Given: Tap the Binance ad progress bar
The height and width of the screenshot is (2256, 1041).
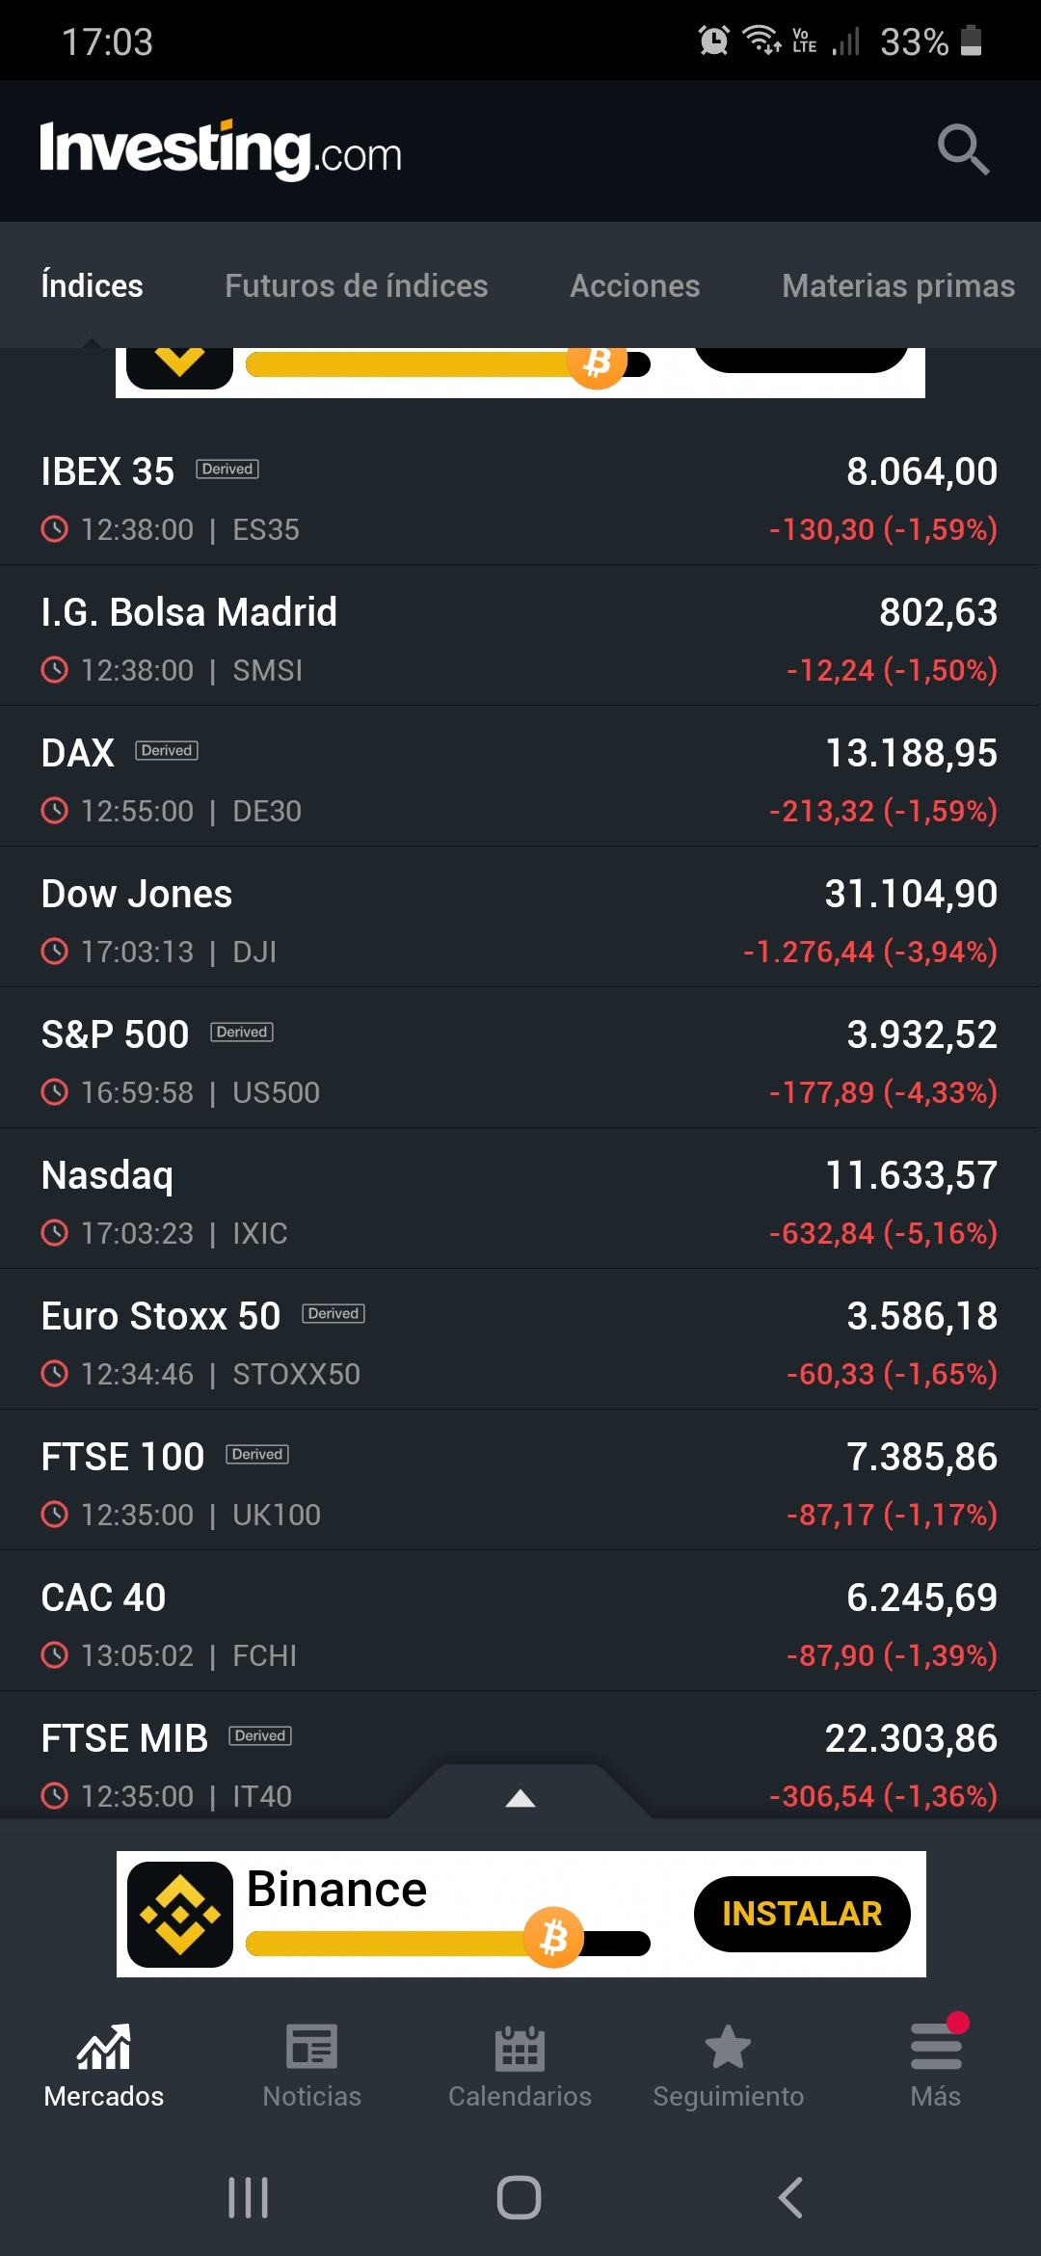Looking at the screenshot, I should tap(448, 1940).
